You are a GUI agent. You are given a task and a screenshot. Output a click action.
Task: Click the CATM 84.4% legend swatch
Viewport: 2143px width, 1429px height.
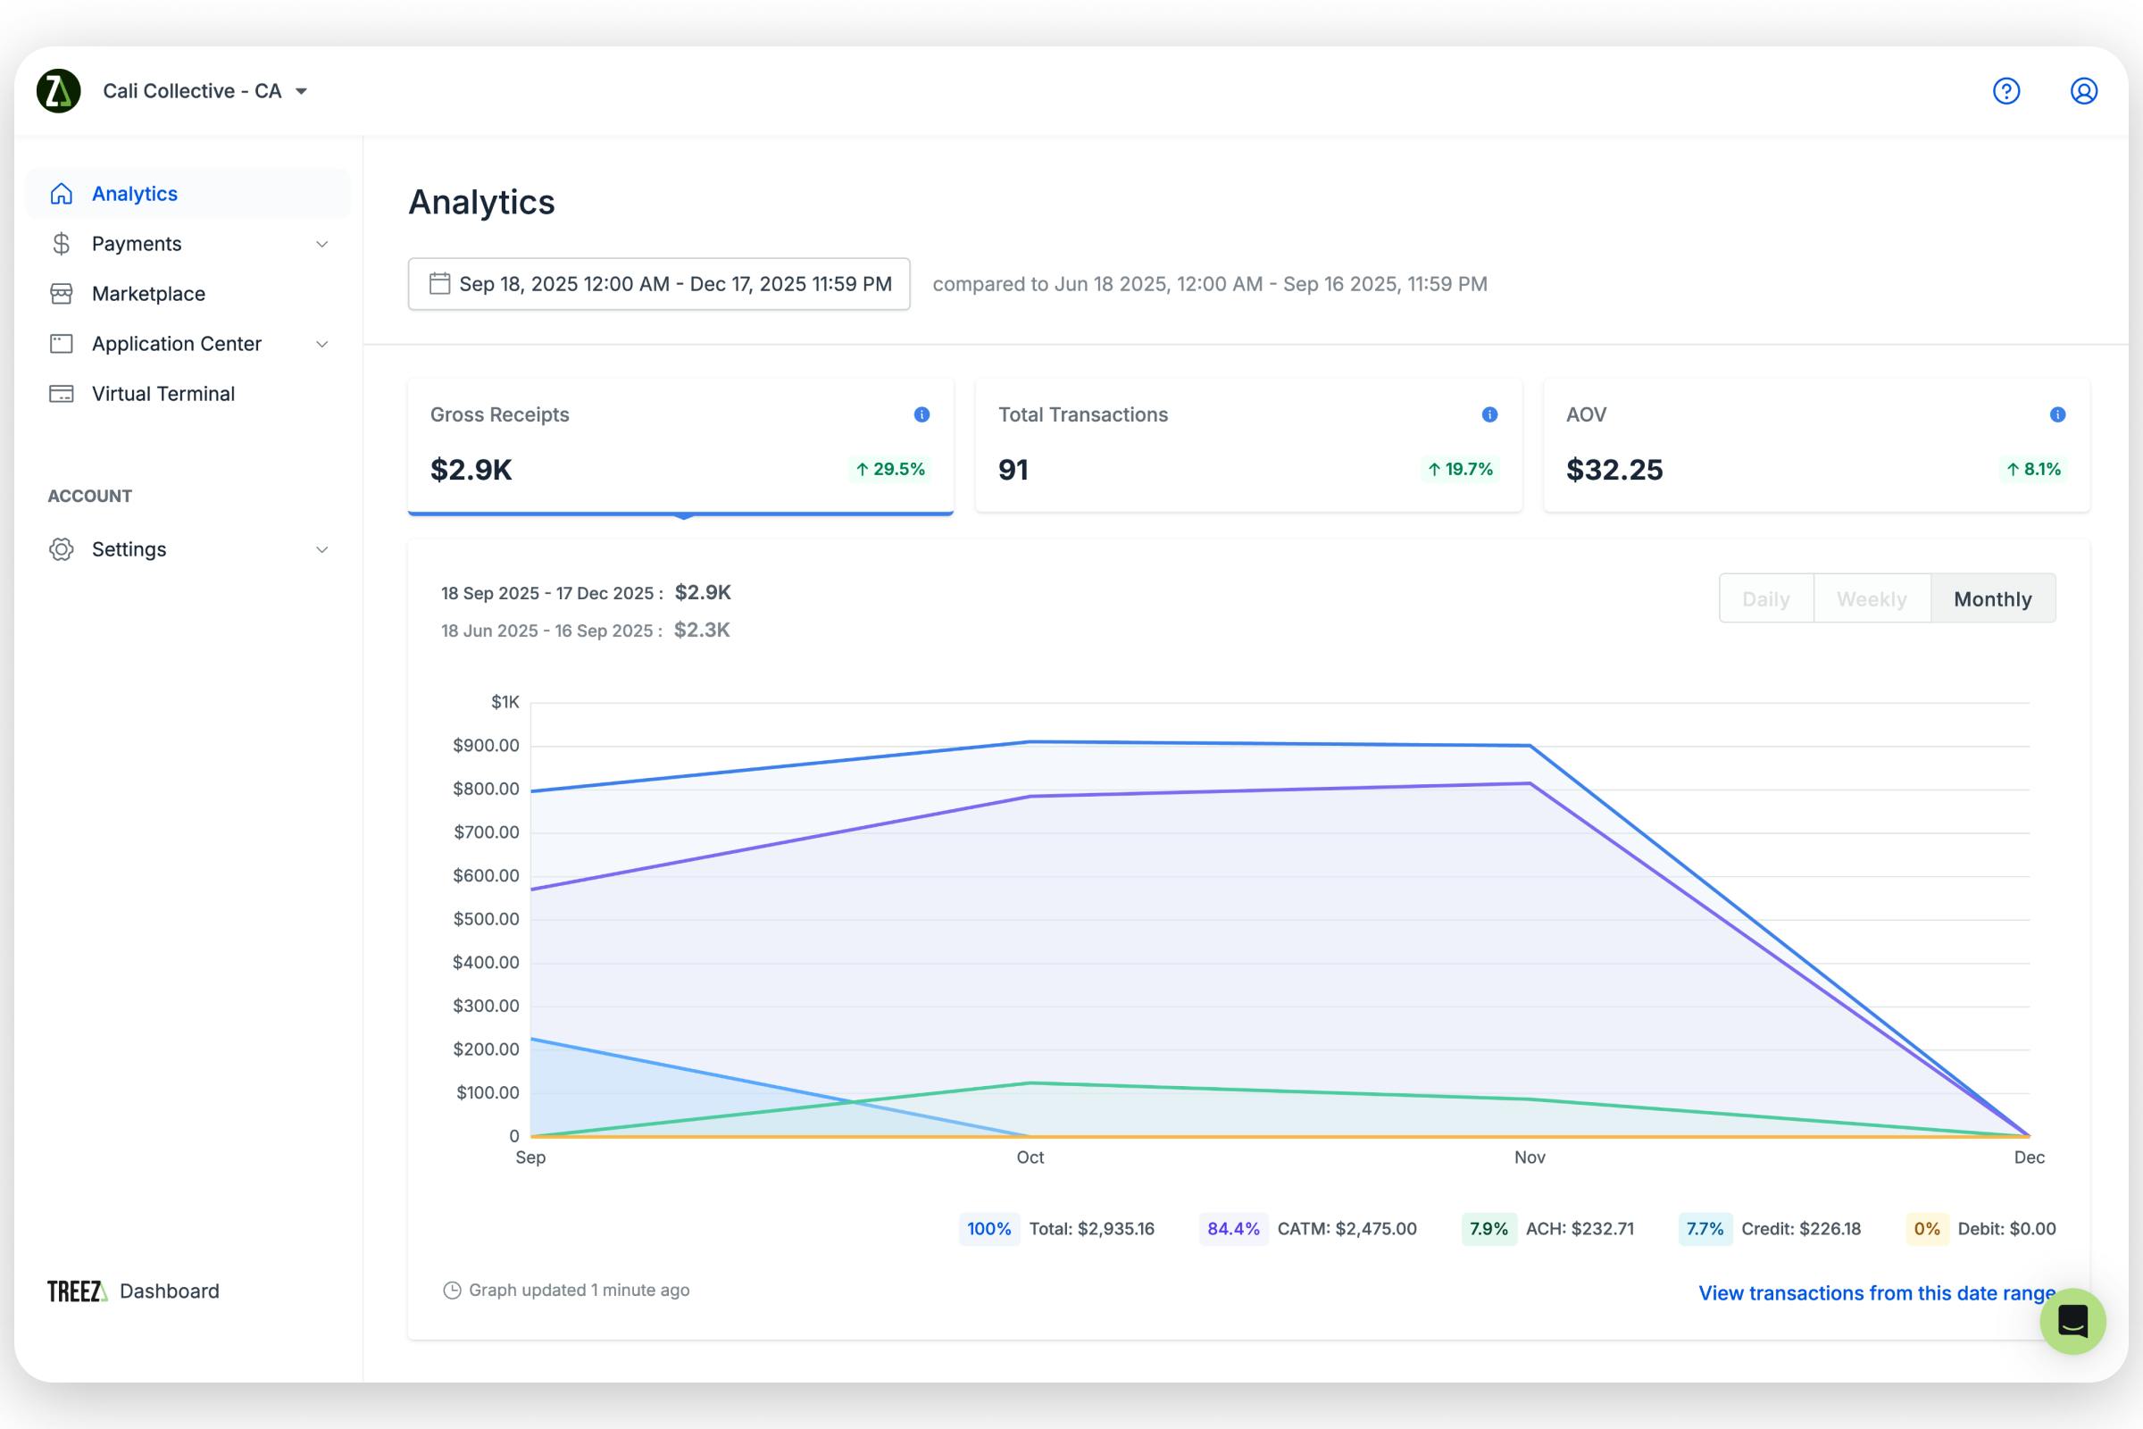[x=1233, y=1229]
